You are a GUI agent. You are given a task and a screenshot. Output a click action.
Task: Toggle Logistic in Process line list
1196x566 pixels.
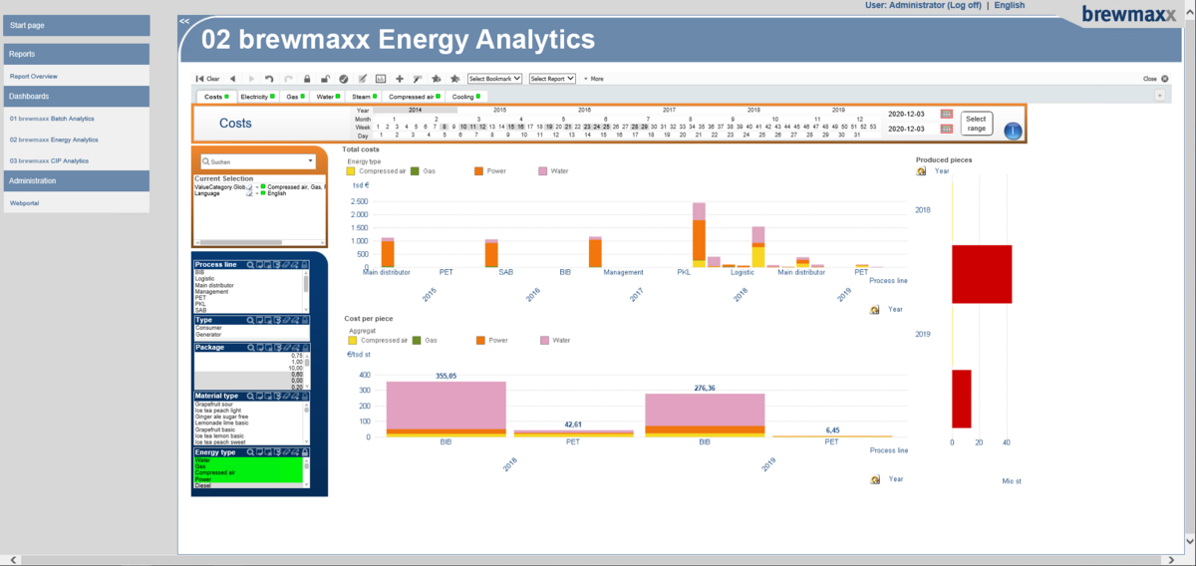point(204,278)
